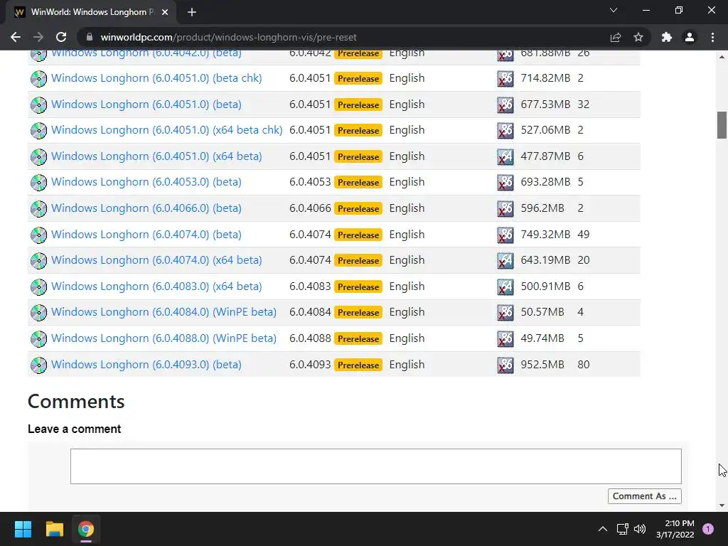Click x64 architecture icon for 477.87MB row
This screenshot has height=546, width=728.
coord(505,157)
